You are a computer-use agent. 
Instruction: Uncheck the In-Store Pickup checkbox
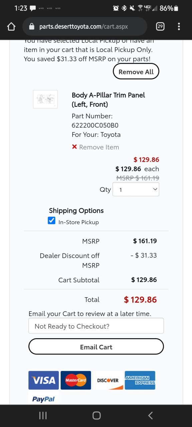point(52,221)
